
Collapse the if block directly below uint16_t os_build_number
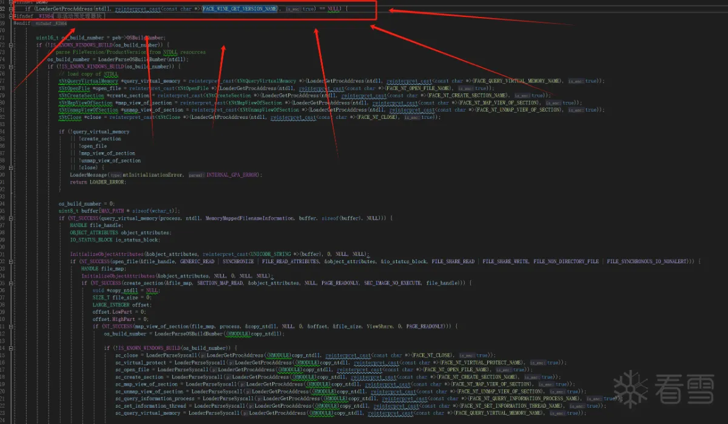click(11, 45)
